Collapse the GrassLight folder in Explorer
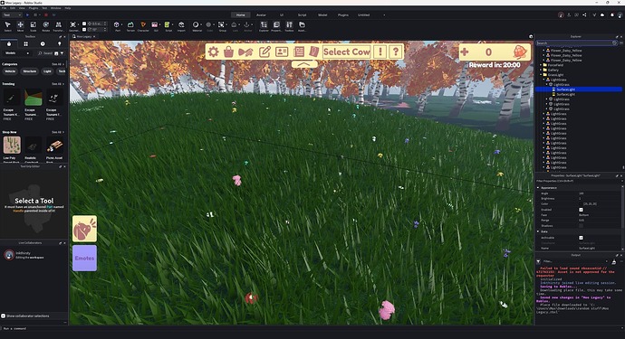The image size is (625, 339). pos(541,75)
